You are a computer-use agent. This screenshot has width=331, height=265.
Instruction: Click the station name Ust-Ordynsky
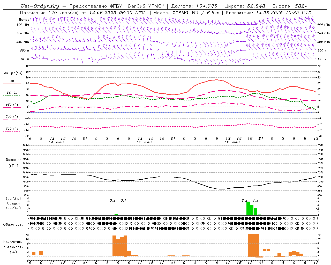point(40,6)
